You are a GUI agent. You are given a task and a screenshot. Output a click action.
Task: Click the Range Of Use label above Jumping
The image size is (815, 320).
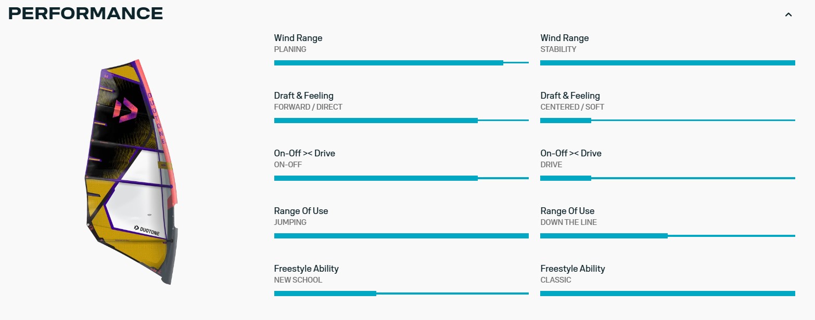point(301,211)
